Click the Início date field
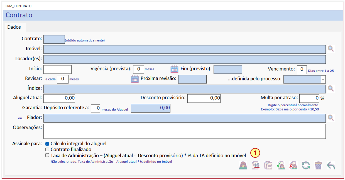 click(58, 69)
